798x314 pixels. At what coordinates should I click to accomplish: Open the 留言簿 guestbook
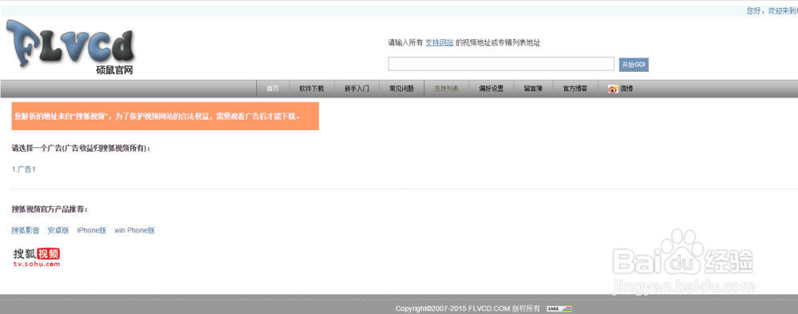[533, 89]
